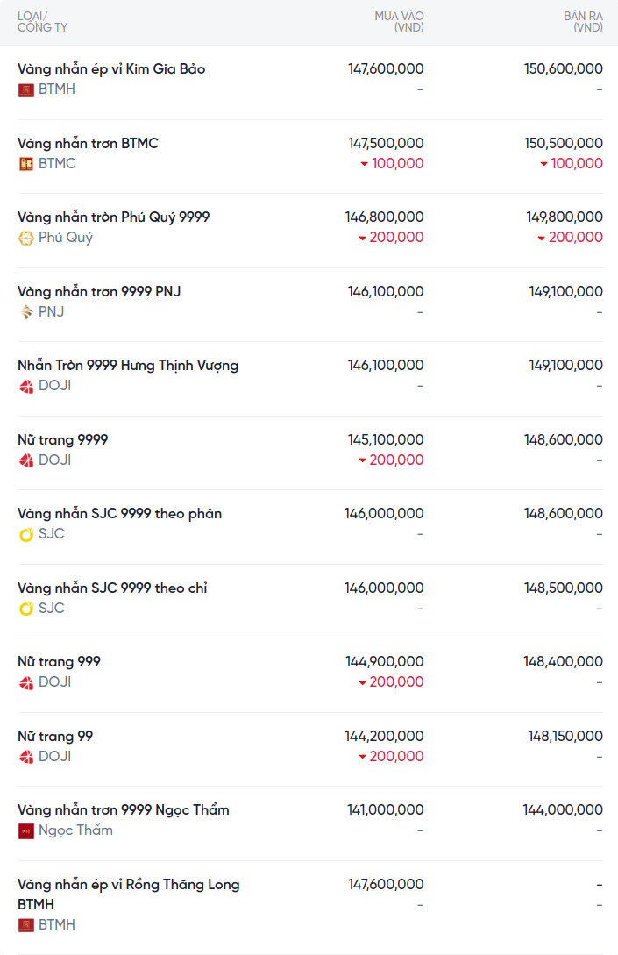Click BTMH logo under Rồng Thăng Long
The image size is (618, 955).
[x=26, y=925]
